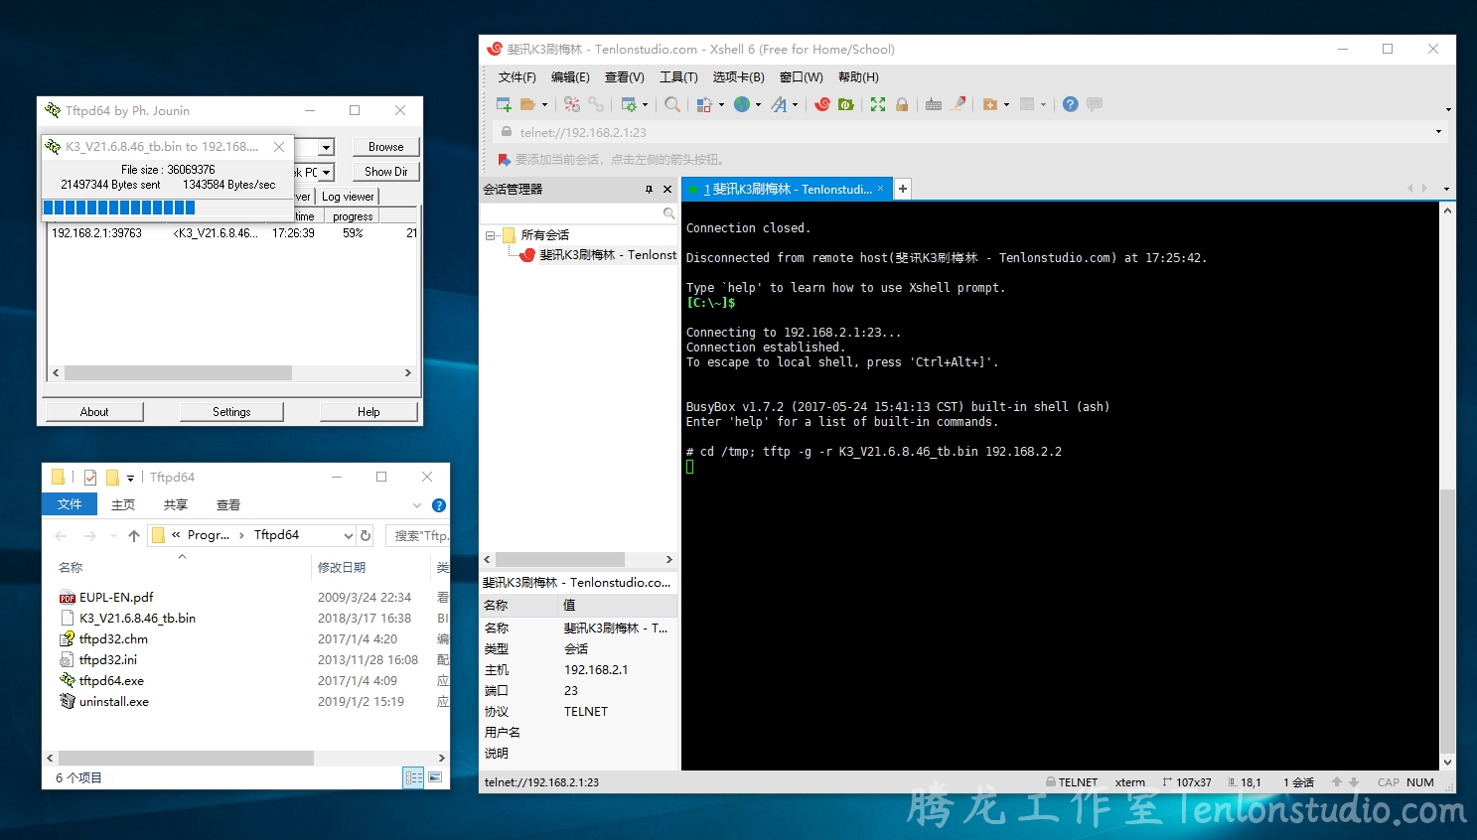Open 编辑(E) menu in Xshell
The width and height of the screenshot is (1477, 840).
[x=570, y=77]
